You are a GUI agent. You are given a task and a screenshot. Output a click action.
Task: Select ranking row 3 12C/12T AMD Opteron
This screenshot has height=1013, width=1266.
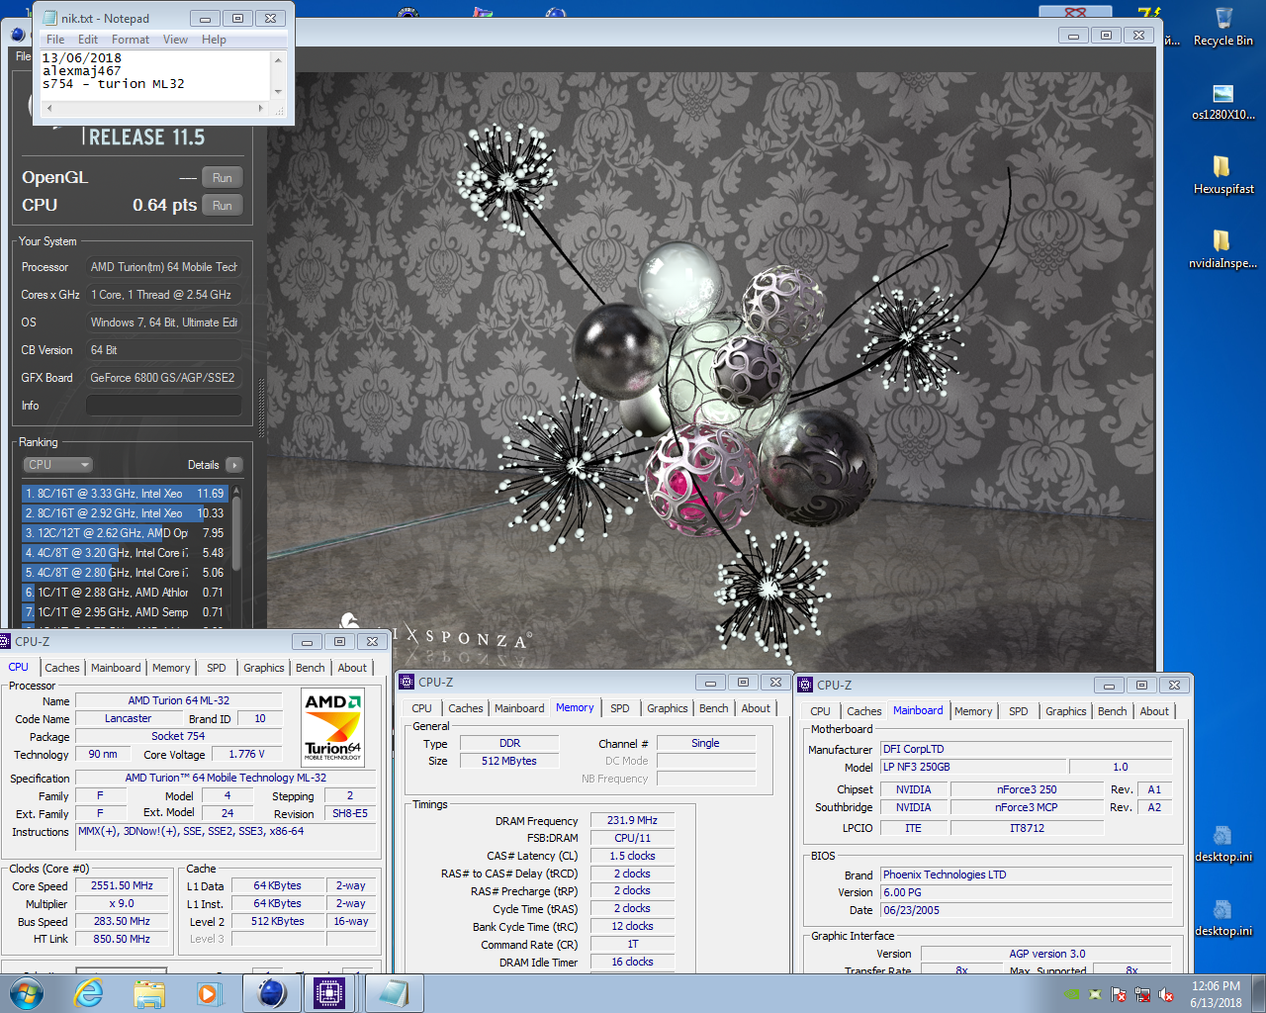tap(126, 532)
